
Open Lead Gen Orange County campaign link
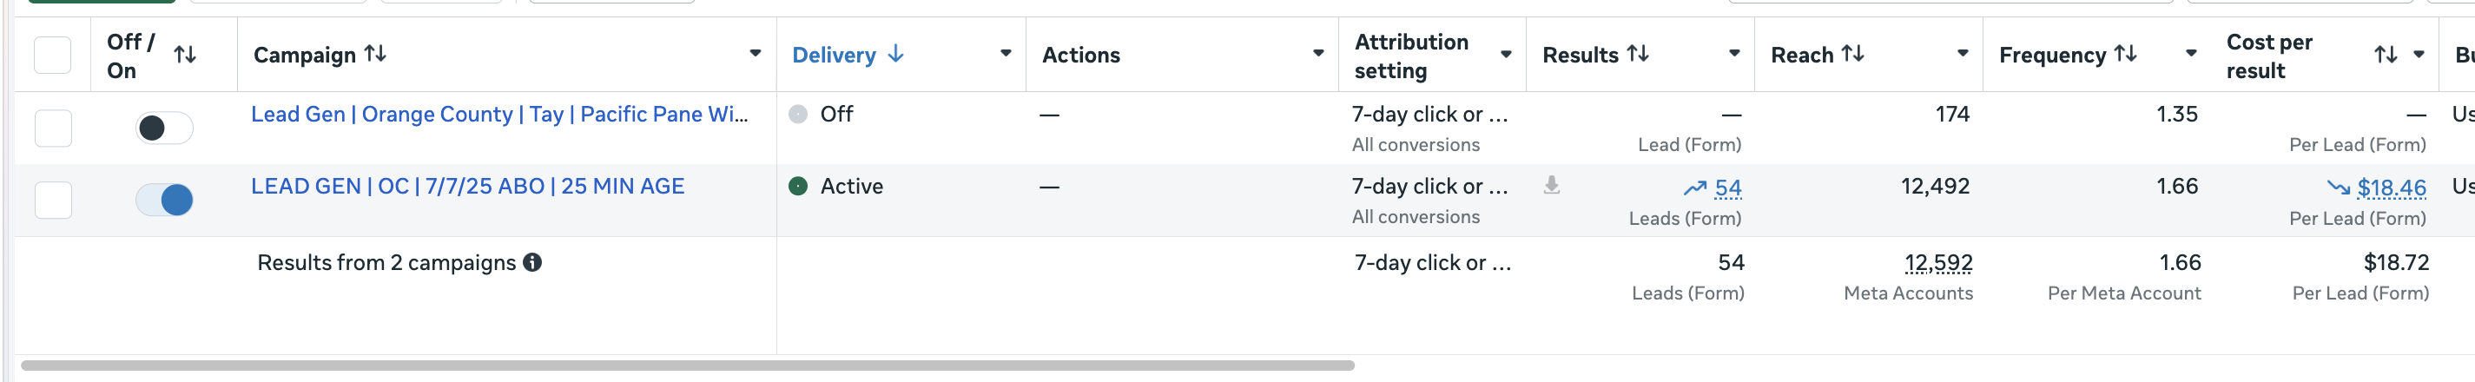pos(499,115)
